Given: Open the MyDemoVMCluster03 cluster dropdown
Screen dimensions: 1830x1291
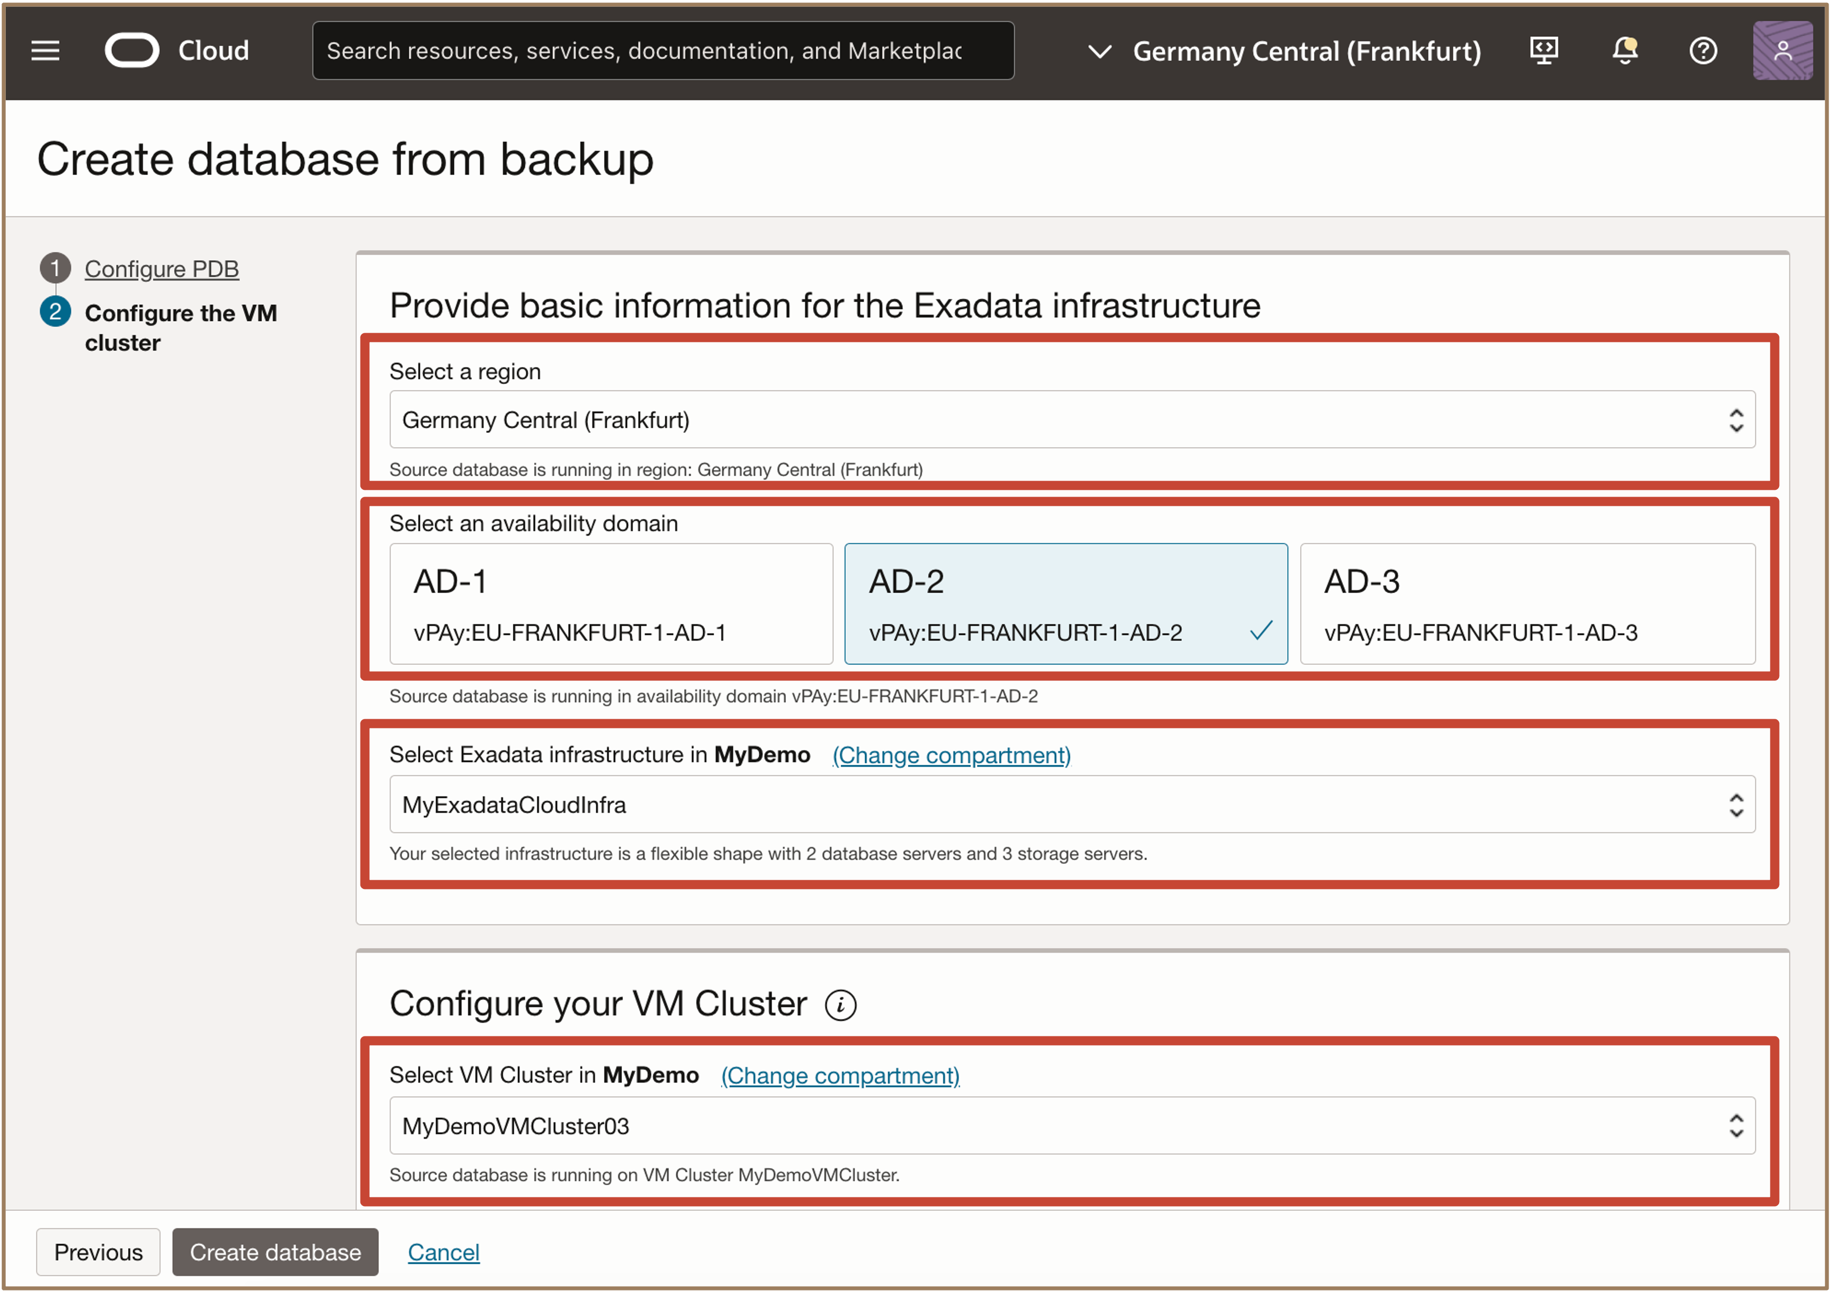Looking at the screenshot, I should [x=1071, y=1126].
